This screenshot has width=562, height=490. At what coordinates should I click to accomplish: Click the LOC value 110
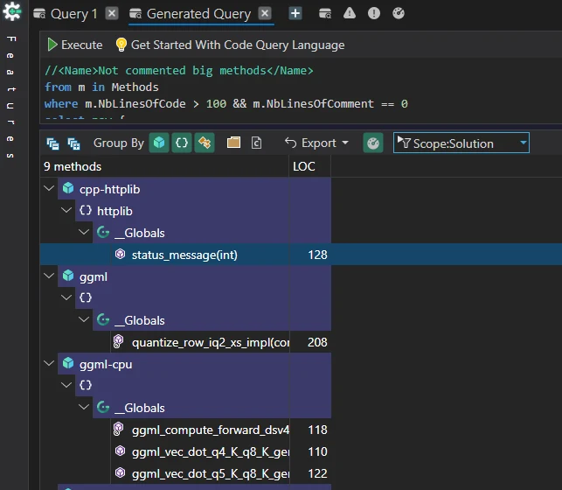coord(317,451)
